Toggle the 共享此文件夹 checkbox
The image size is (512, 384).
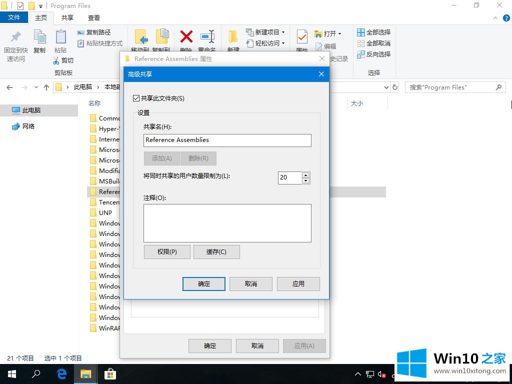pyautogui.click(x=136, y=98)
